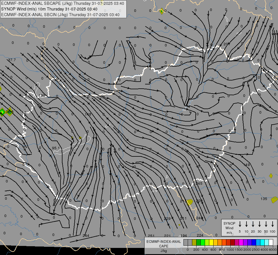Select the pure blue swatch in the CAPE legend
This screenshot has height=255, width=278.
click(254, 242)
